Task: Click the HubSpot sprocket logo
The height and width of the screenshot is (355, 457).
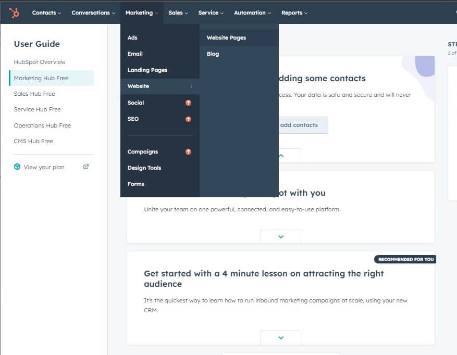Action: 14,13
